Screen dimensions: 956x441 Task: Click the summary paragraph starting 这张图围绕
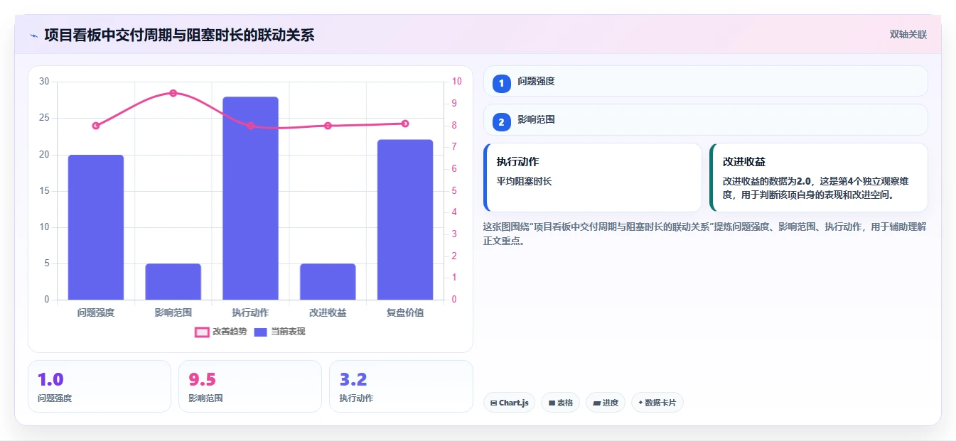pos(704,234)
